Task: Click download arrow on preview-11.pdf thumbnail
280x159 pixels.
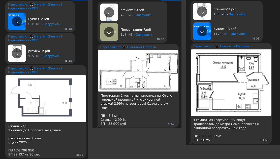Action: [202, 12]
